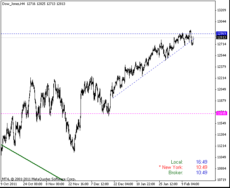Select the green descending trendline
The image size is (230, 188).
[32, 163]
